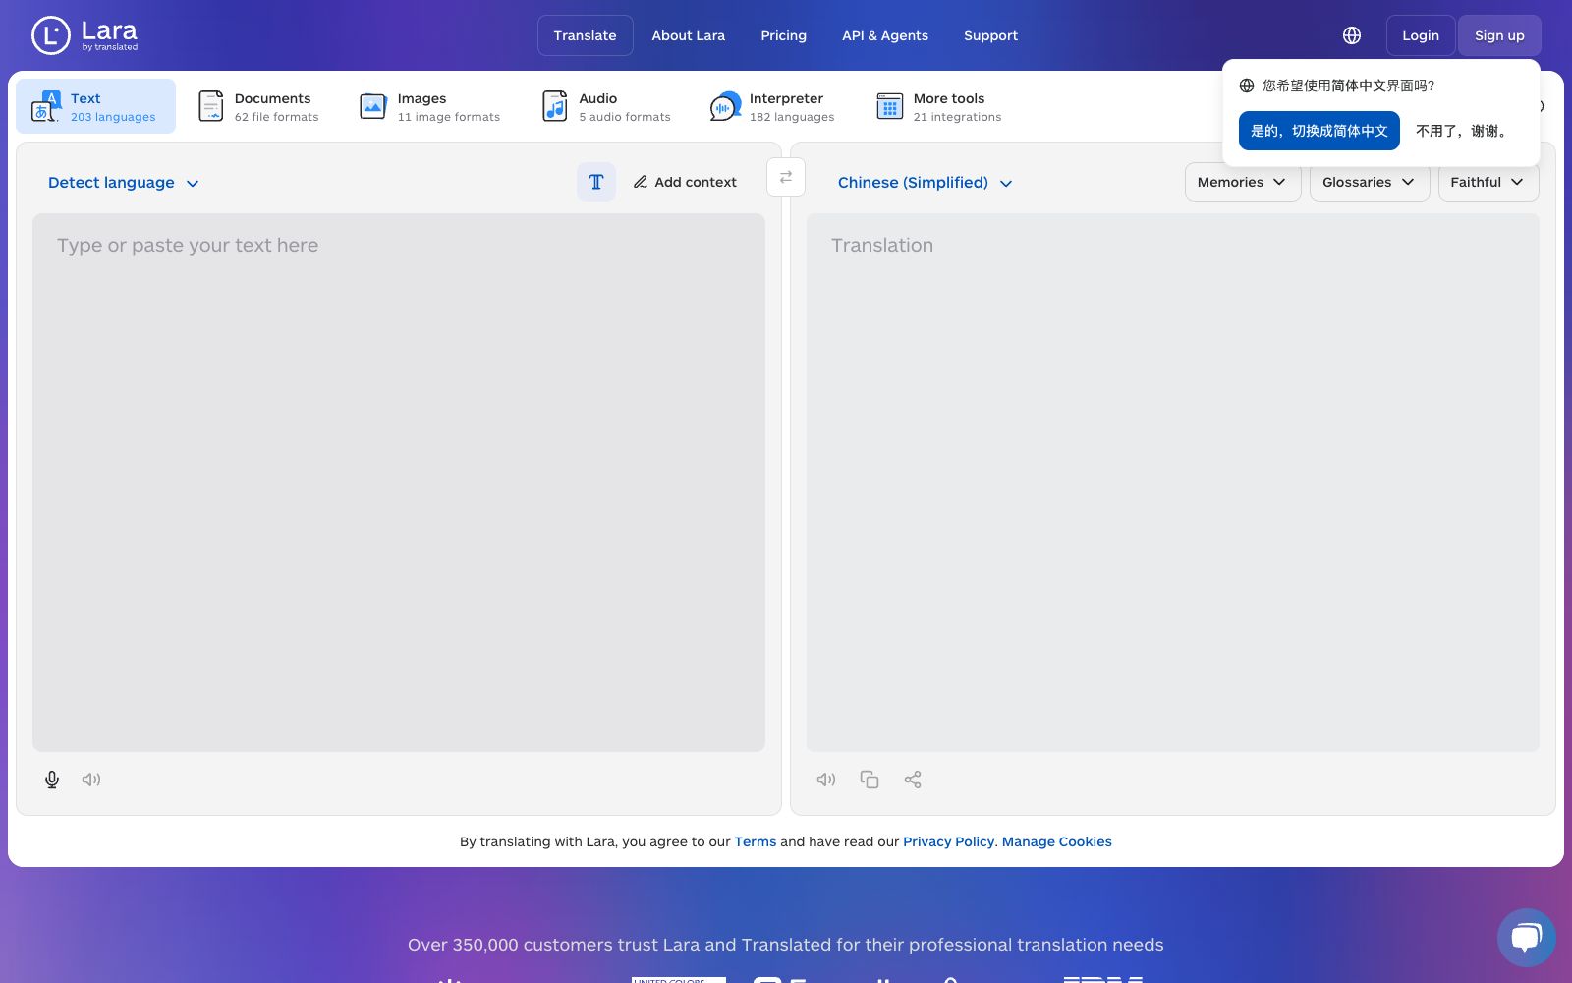The width and height of the screenshot is (1572, 983).
Task: Click the Sign up button
Action: [1499, 35]
